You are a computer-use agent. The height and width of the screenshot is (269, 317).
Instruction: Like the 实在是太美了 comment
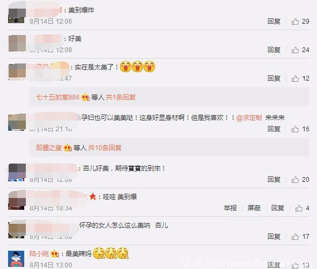click(295, 79)
